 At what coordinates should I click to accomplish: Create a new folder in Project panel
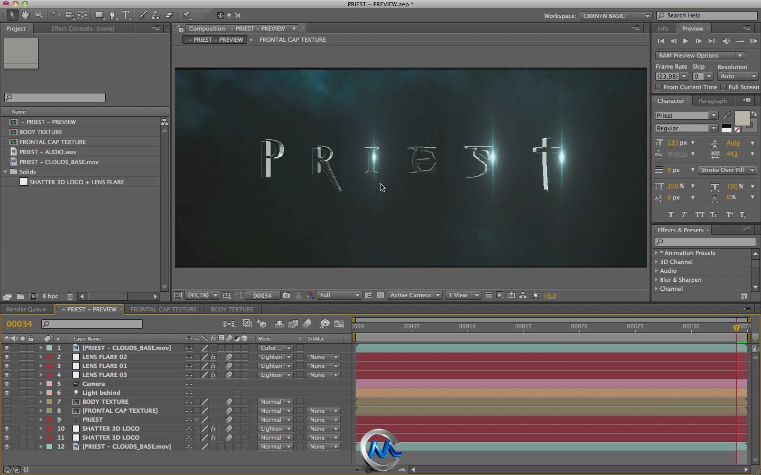click(20, 297)
